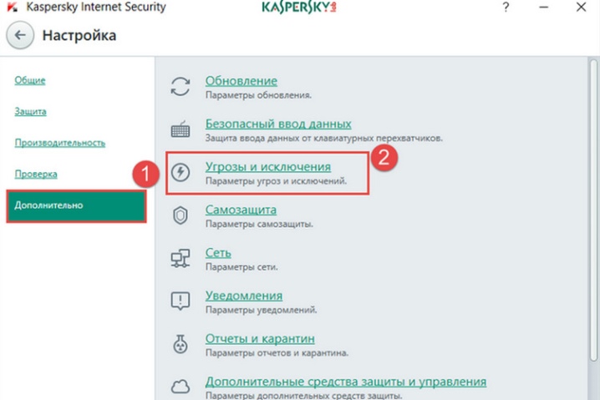This screenshot has height=400, width=600.
Task: Switch to the Общие settings section
Action: (x=30, y=80)
